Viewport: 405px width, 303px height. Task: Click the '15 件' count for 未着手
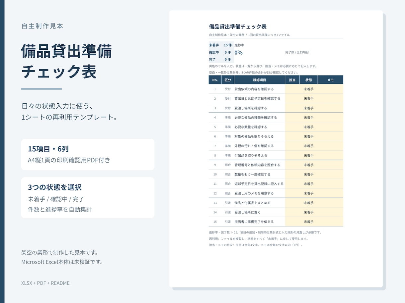(228, 45)
